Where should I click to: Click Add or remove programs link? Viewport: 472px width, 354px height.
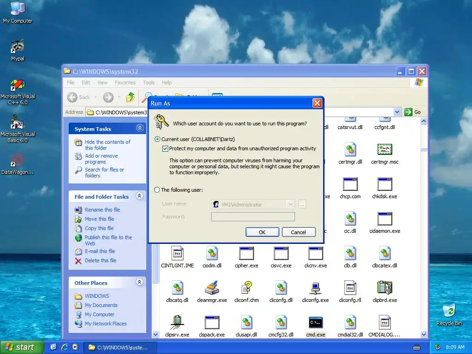pyautogui.click(x=101, y=159)
